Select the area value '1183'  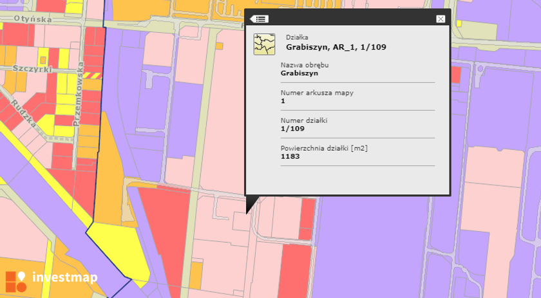290,156
